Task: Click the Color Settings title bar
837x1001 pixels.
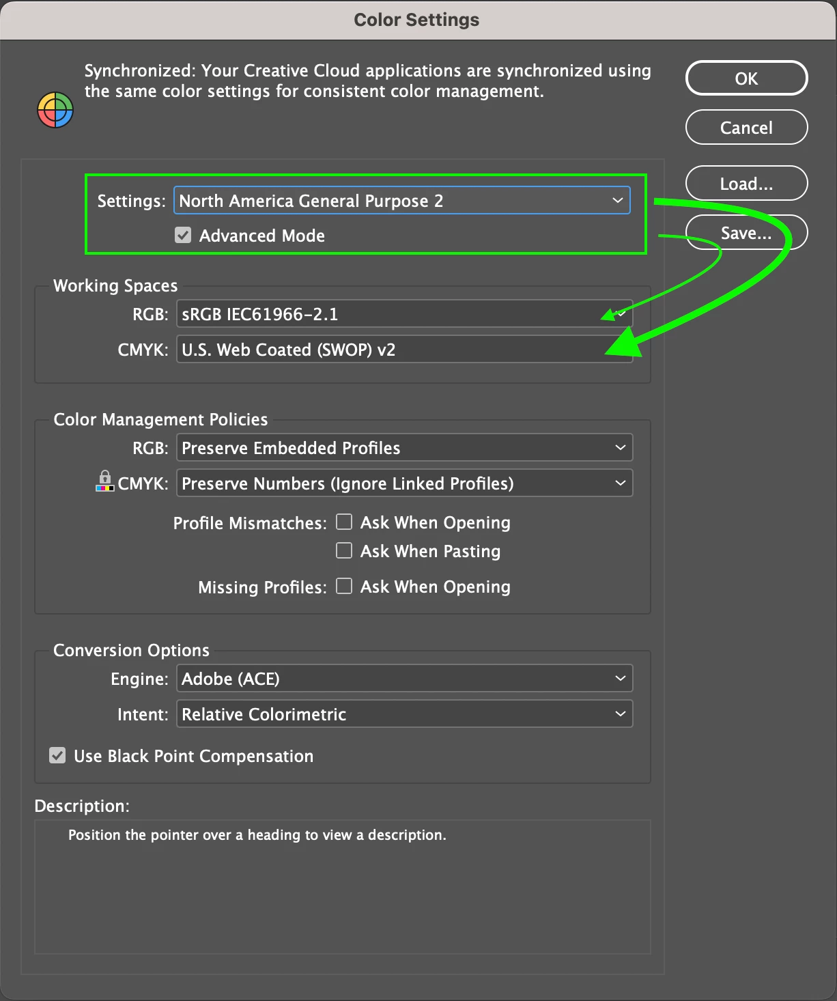Action: point(417,20)
